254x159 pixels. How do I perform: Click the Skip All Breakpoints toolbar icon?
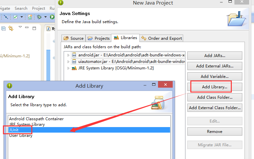click(x=6, y=17)
